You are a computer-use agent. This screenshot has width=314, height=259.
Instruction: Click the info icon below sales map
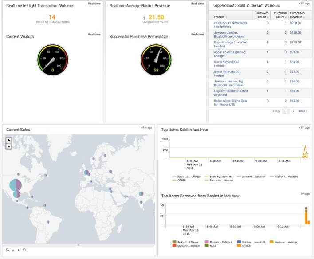tap(19, 250)
